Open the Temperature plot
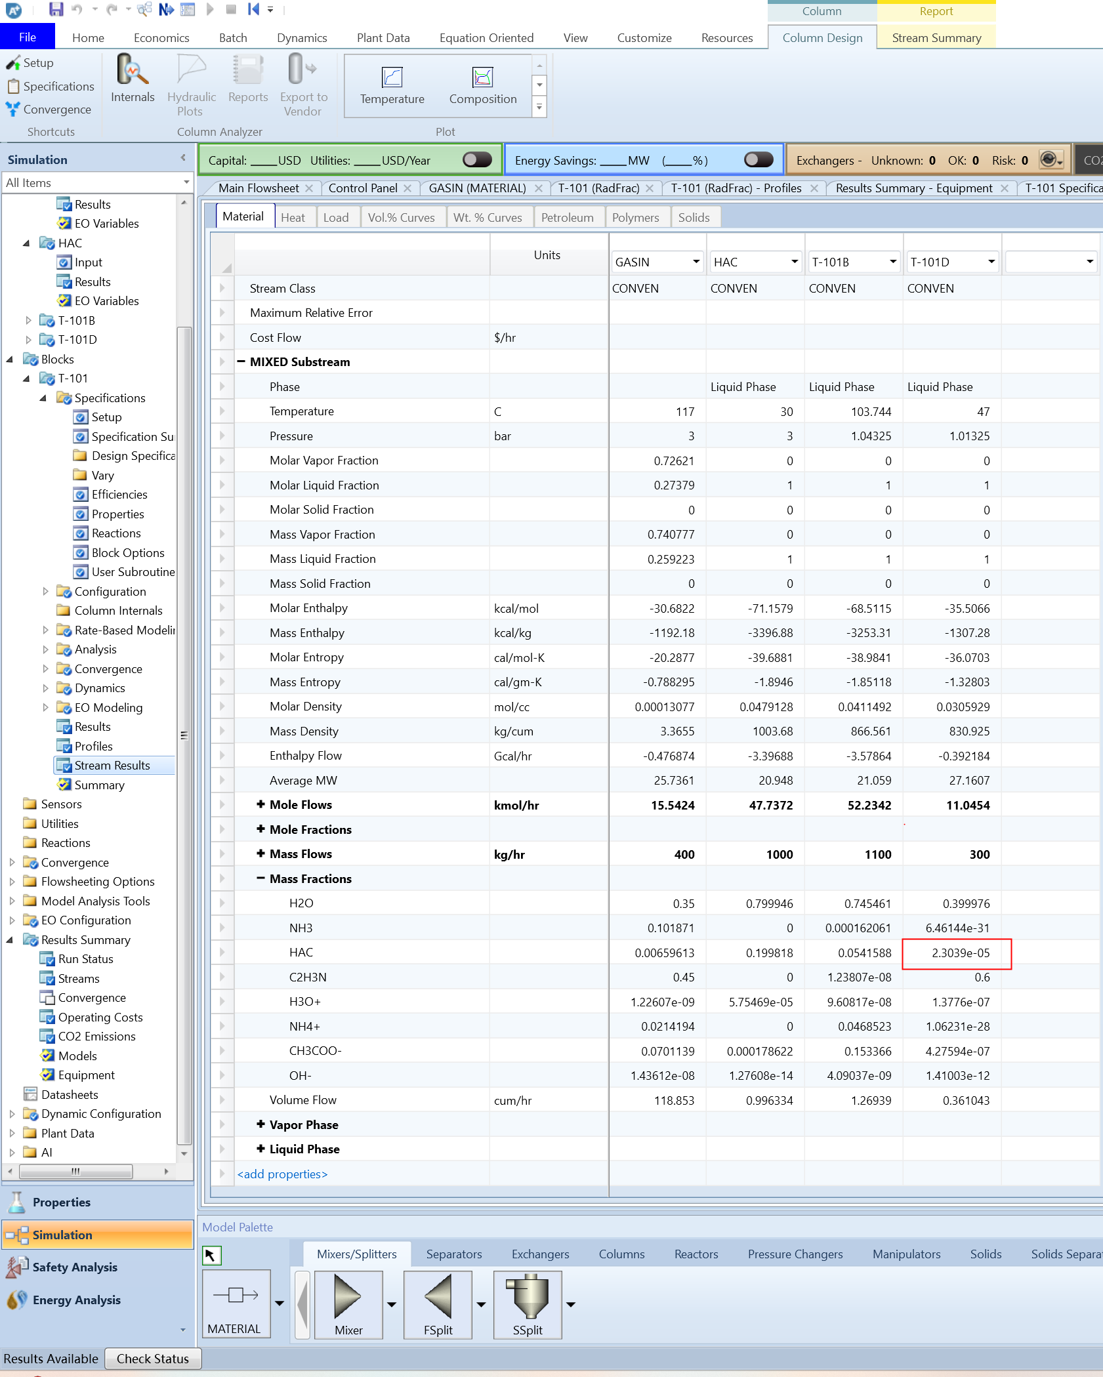This screenshot has width=1103, height=1377. point(392,86)
